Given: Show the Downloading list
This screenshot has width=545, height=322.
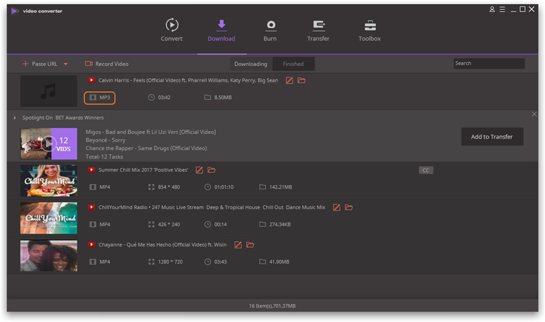Looking at the screenshot, I should pos(251,64).
